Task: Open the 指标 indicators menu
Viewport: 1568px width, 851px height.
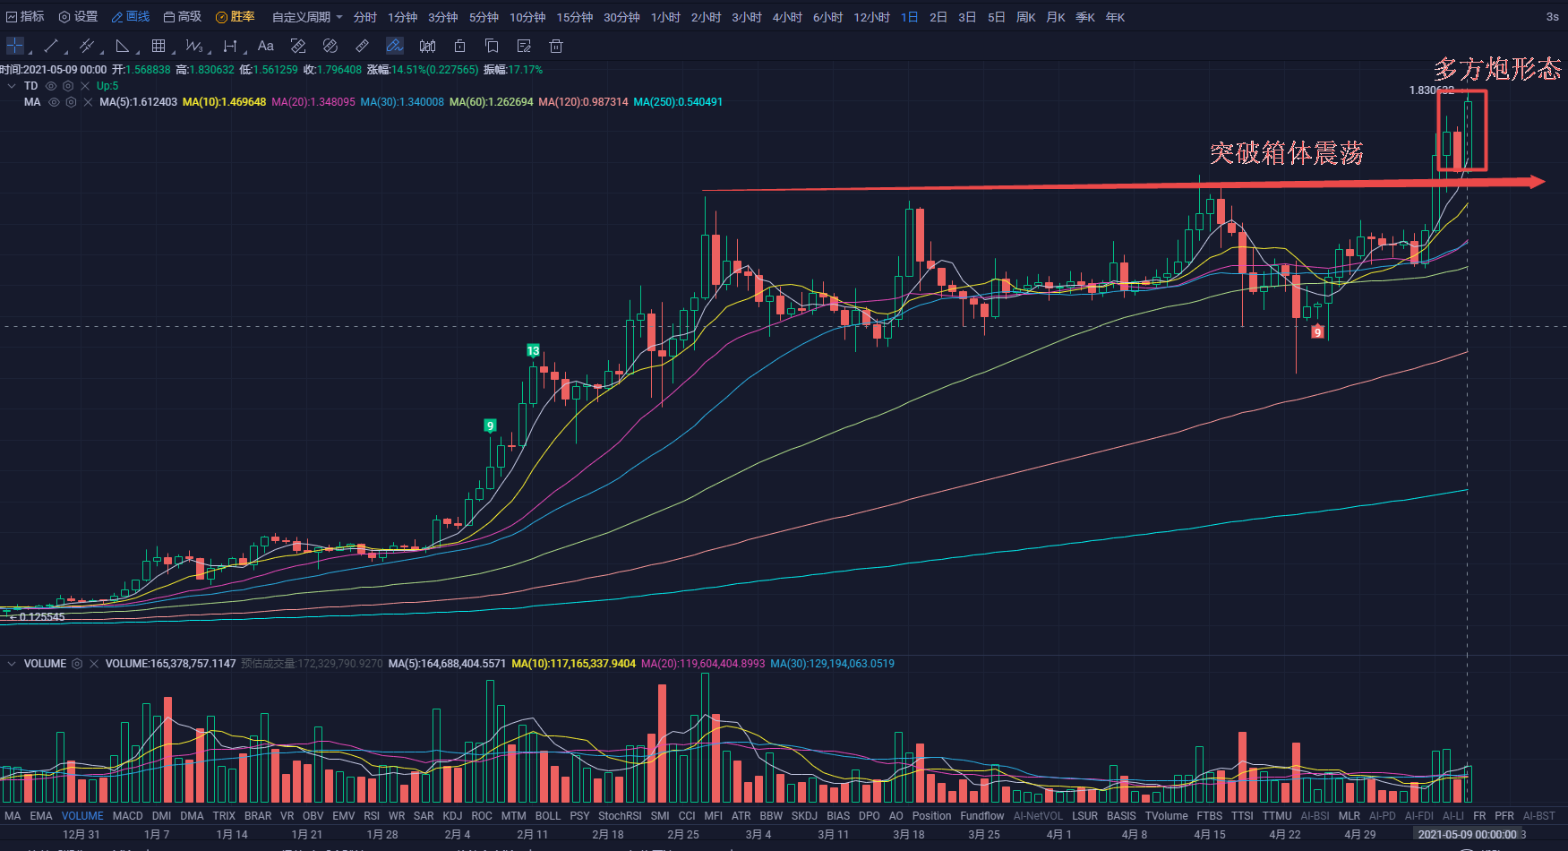Action: tap(25, 17)
